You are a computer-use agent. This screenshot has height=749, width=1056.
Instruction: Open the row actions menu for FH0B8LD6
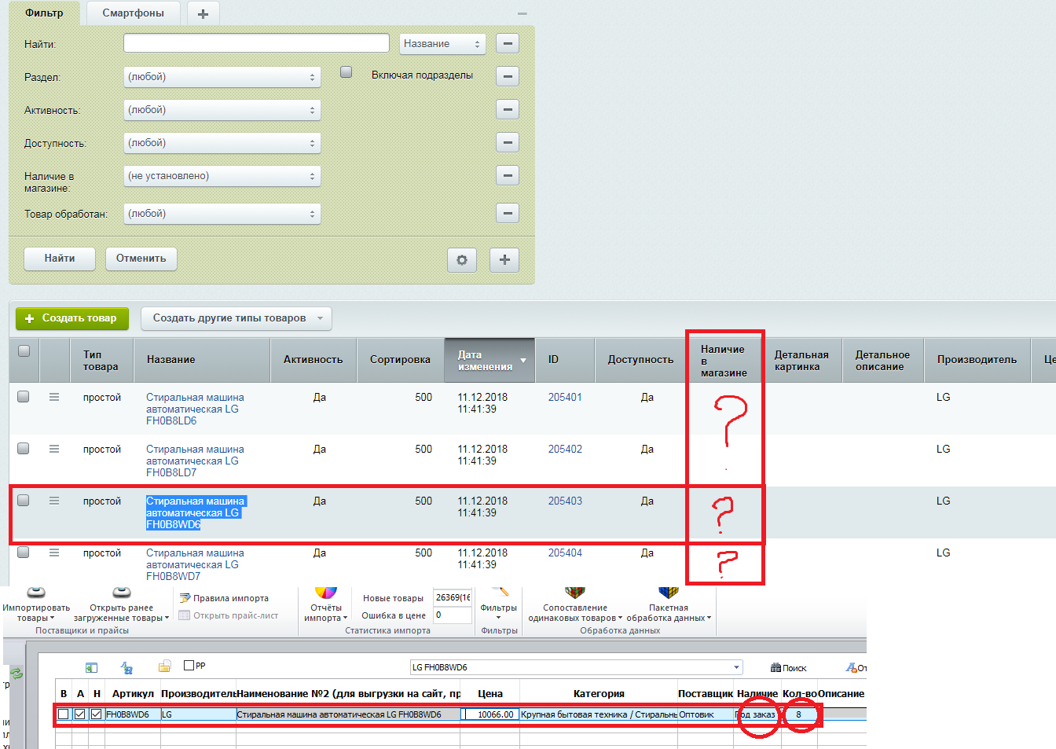click(54, 397)
